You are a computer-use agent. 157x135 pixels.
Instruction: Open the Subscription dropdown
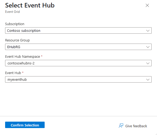(x=78, y=30)
